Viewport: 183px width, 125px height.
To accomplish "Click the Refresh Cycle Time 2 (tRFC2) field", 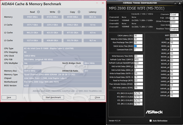I will tap(138, 60).
